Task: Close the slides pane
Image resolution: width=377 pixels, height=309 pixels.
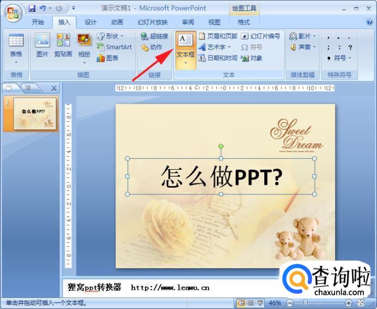Action: tap(54, 88)
